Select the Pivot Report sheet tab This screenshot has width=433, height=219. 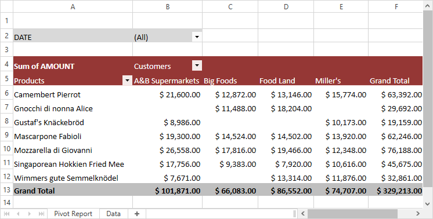(73, 214)
